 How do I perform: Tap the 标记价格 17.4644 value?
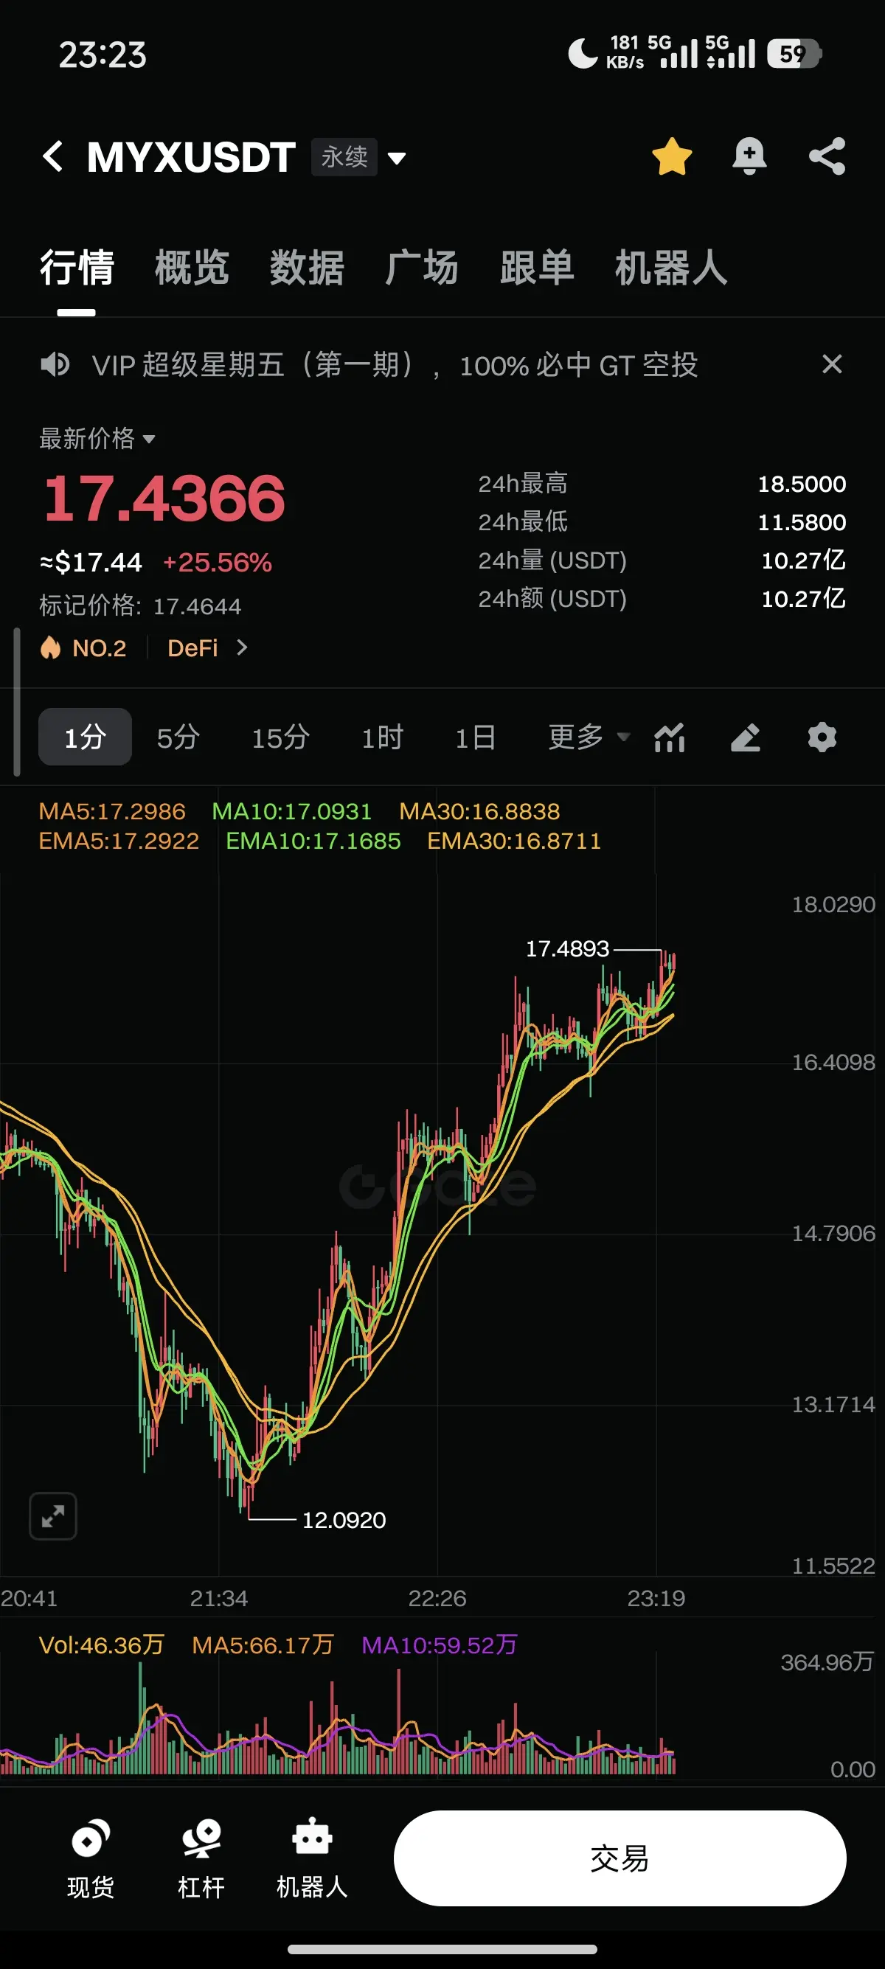click(197, 606)
